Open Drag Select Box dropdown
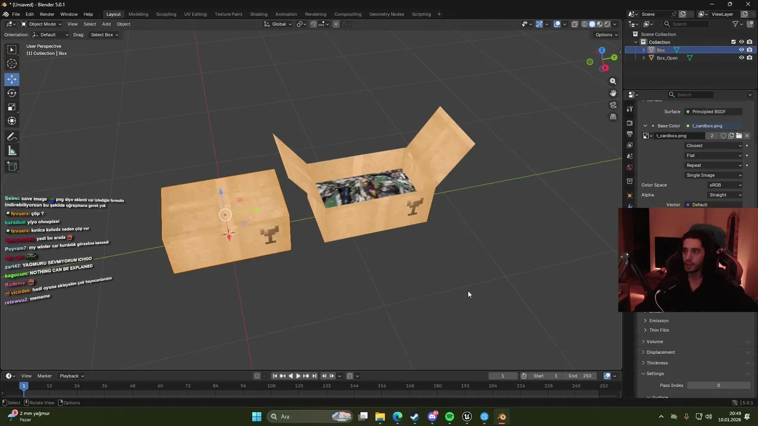Screen dimensions: 758x426 point(104,35)
